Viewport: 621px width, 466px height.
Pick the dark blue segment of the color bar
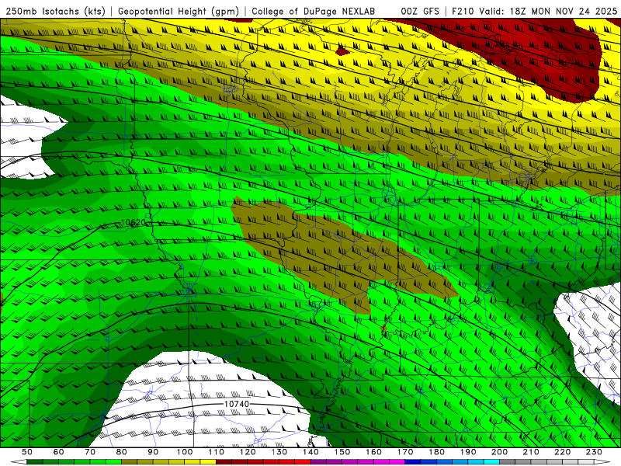(x=413, y=461)
